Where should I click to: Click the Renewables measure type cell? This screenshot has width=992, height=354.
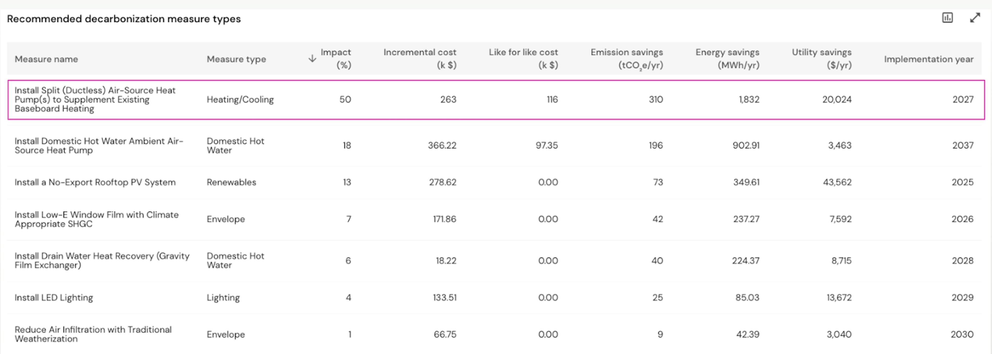click(231, 182)
